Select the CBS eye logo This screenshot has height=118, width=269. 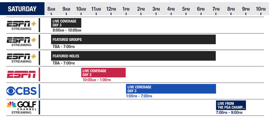(x=21, y=91)
